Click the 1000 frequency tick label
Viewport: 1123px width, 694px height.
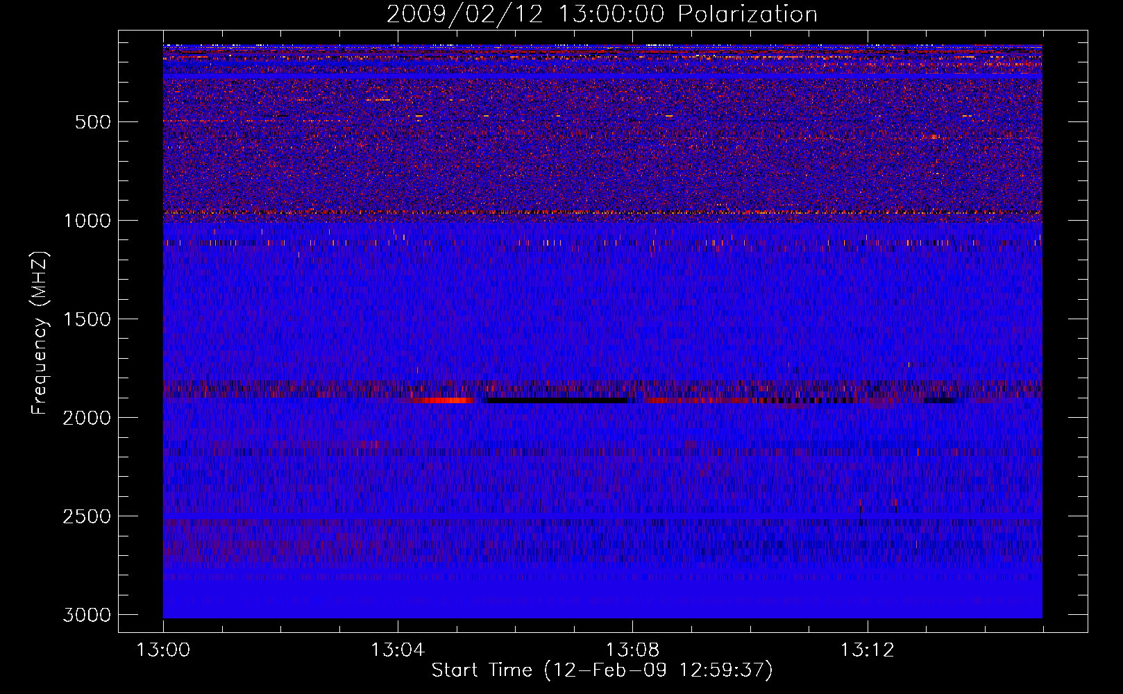point(87,221)
